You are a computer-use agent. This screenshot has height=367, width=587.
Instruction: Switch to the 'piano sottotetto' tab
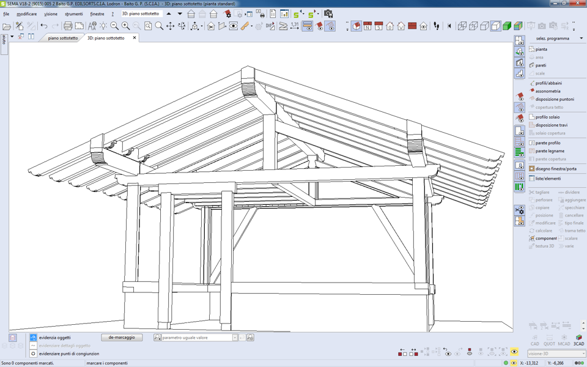point(63,38)
